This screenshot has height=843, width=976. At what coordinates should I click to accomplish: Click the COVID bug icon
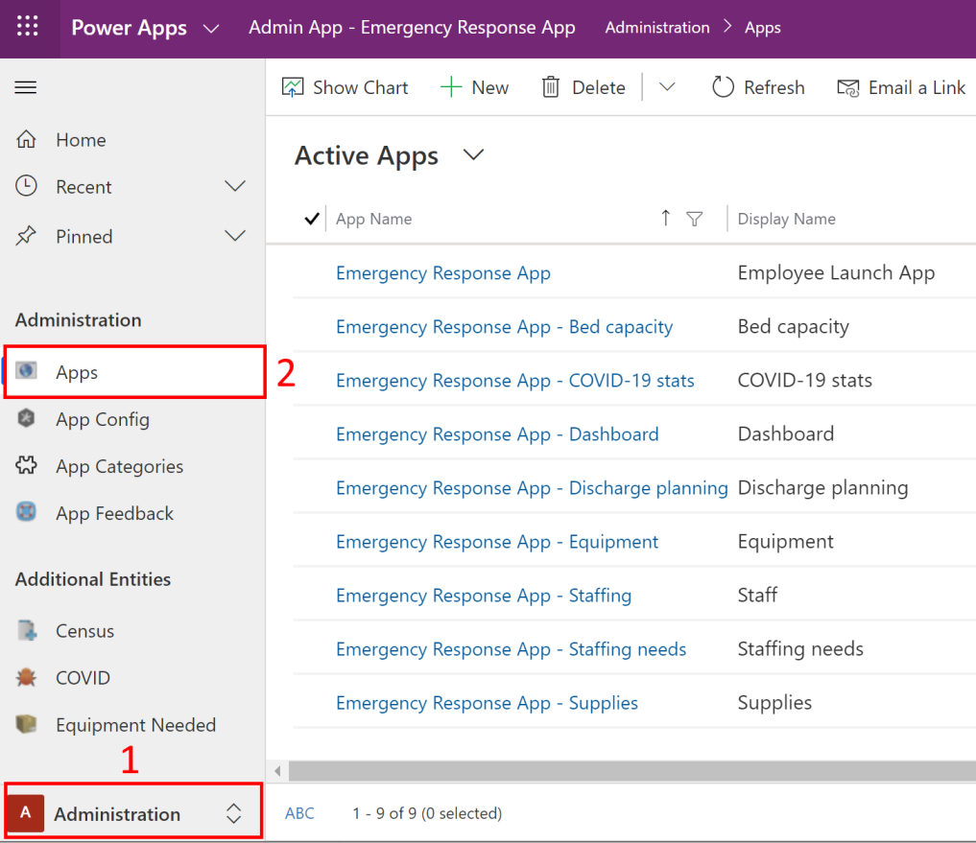click(x=26, y=677)
